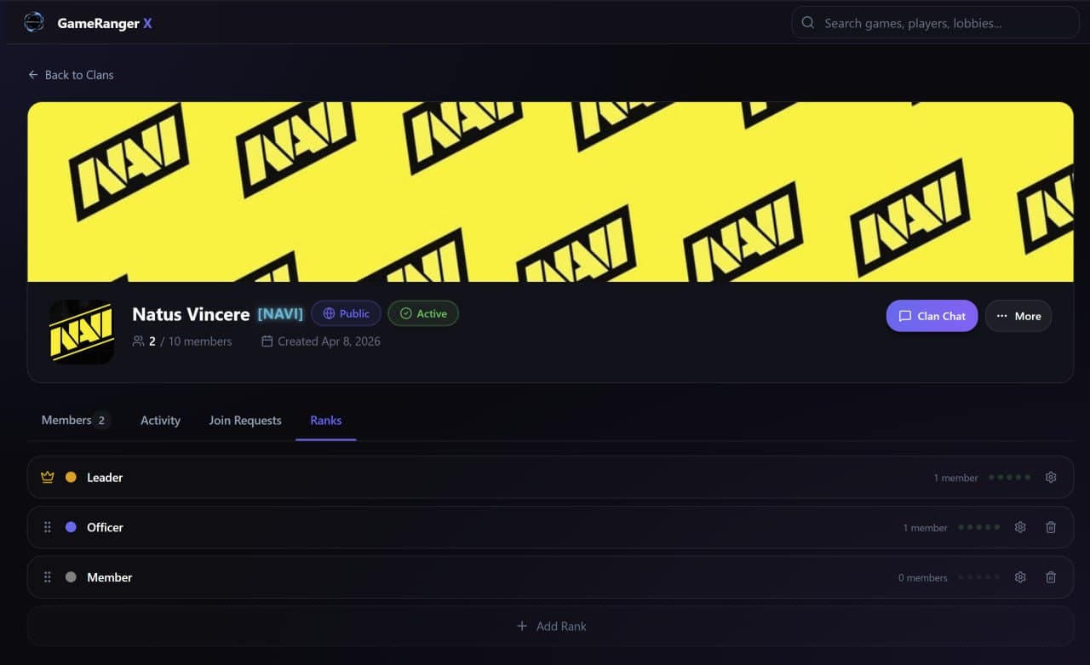Click the gray Member color dot
Screen dimensions: 1090x665
pos(71,577)
